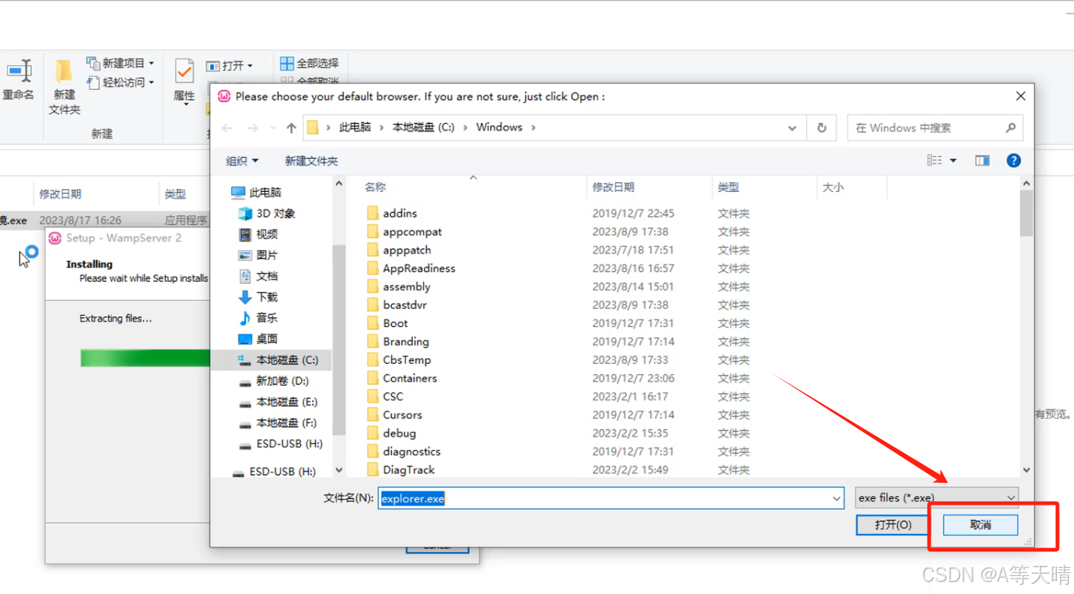The image size is (1074, 594).
Task: Sort by Type (类型) column in dialog
Action: click(x=728, y=187)
